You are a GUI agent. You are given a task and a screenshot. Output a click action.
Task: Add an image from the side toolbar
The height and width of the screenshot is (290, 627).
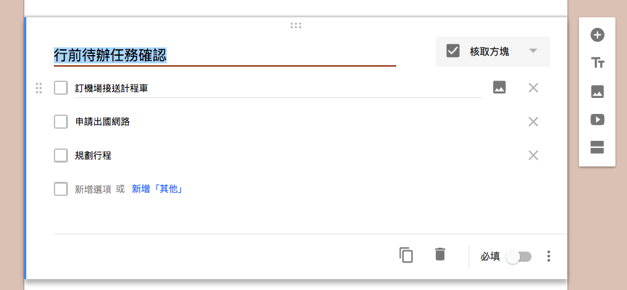pyautogui.click(x=598, y=92)
